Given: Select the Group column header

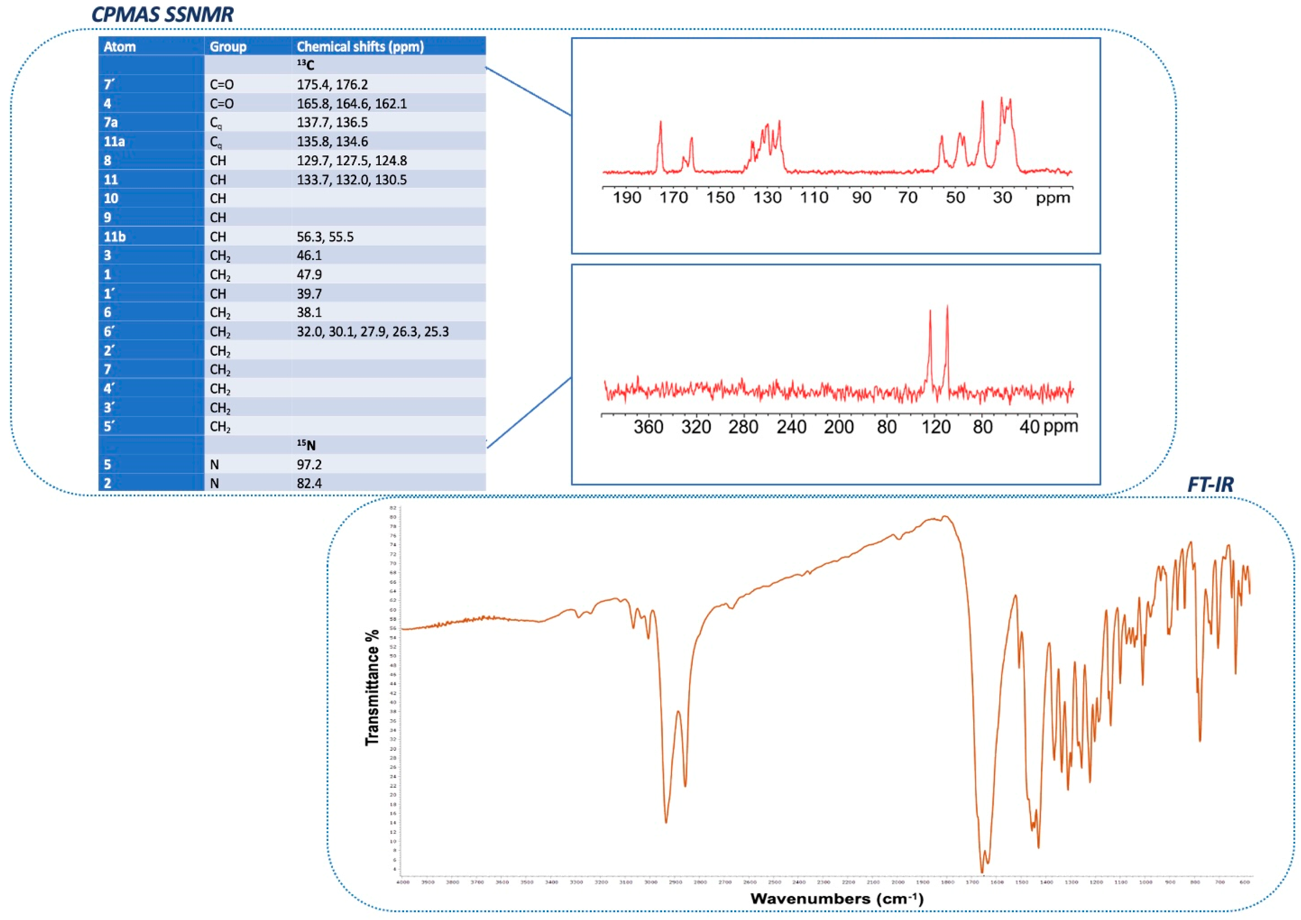Looking at the screenshot, I should point(228,46).
